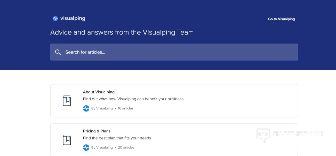This screenshot has height=156, width=336.
Task: Click the book icon in the About Visualping card
Action: click(x=67, y=101)
